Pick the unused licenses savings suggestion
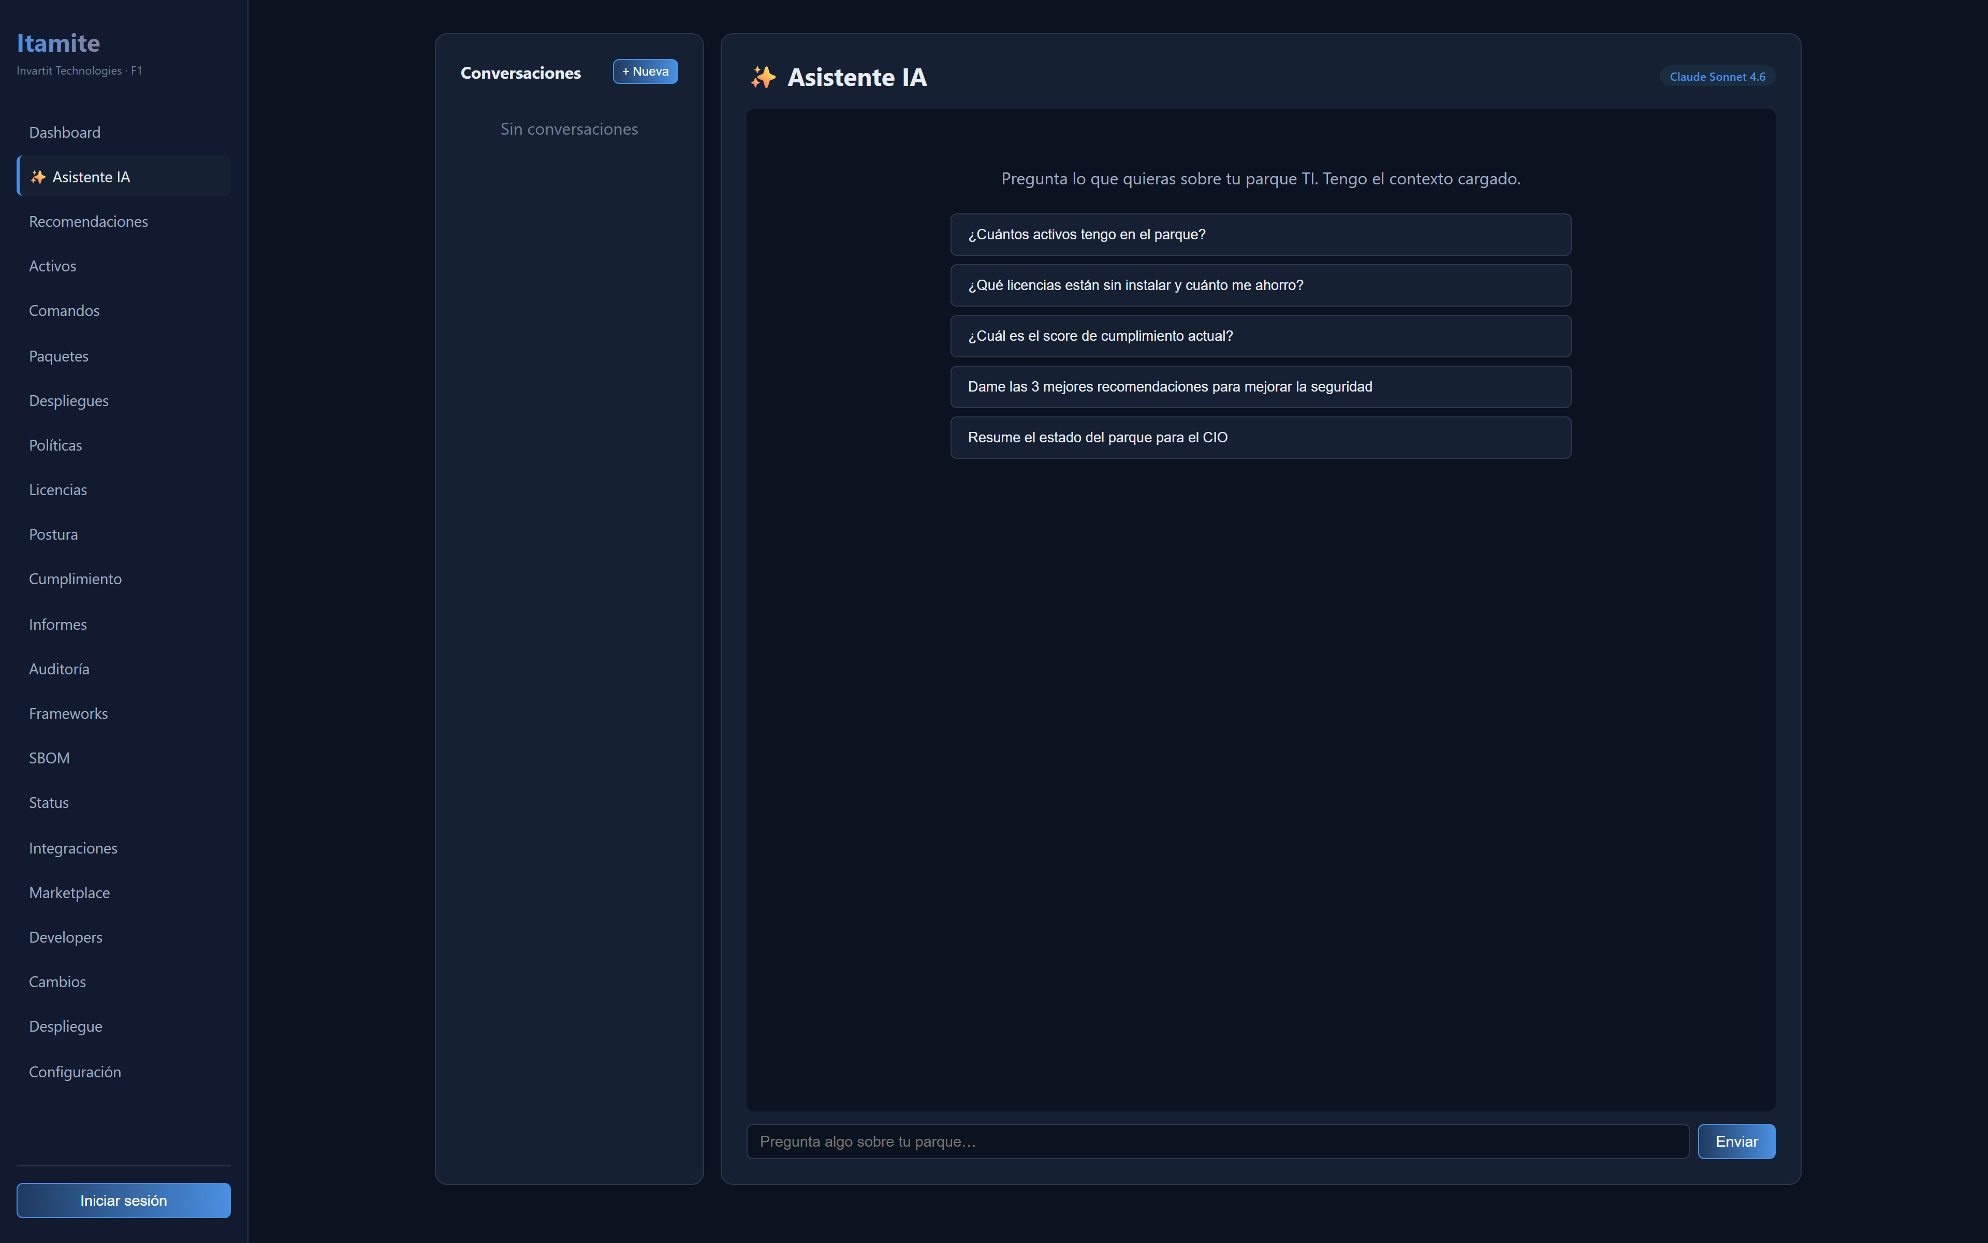Viewport: 1988px width, 1243px height. coord(1260,285)
